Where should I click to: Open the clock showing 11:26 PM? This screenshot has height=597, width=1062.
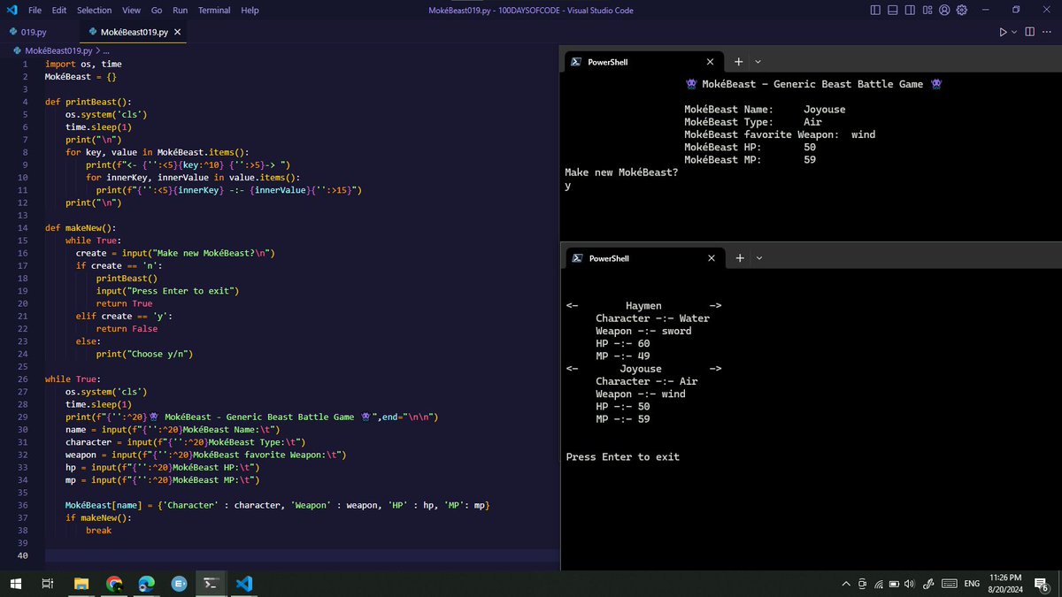pos(1004,583)
